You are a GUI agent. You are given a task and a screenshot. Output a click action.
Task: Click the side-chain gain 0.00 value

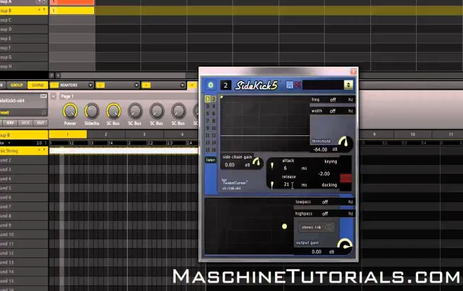(x=229, y=165)
